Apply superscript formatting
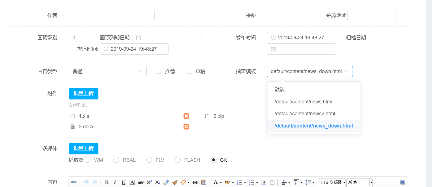The image size is (432, 187). [x=149, y=182]
